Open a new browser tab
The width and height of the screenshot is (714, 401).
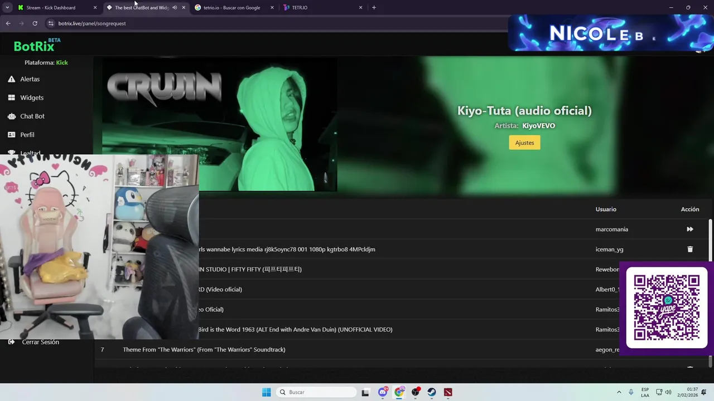pyautogui.click(x=374, y=8)
